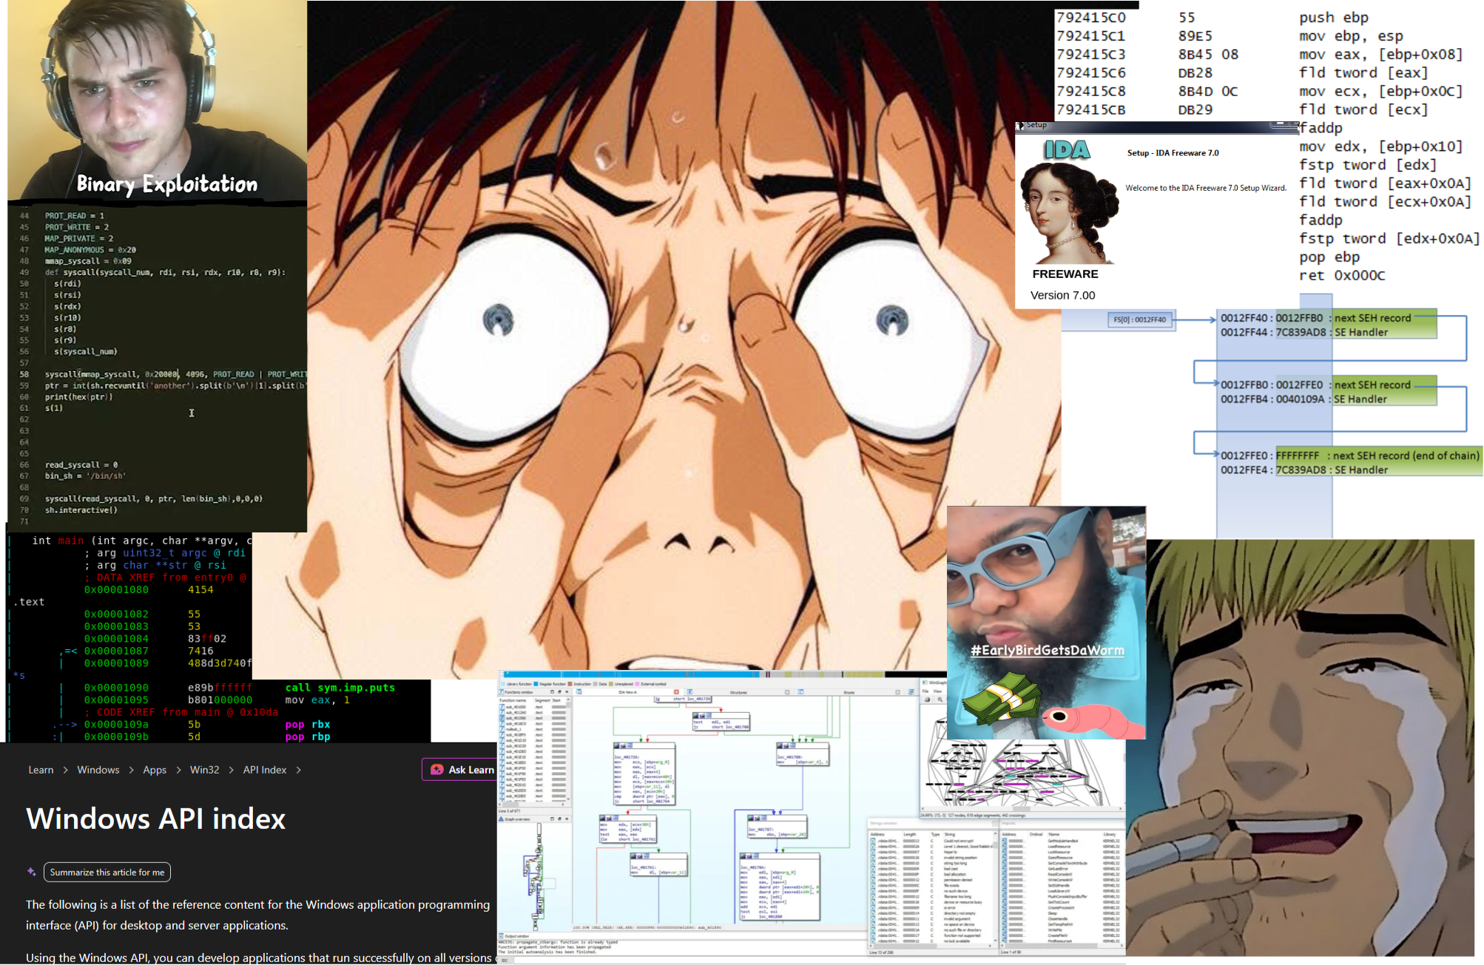The height and width of the screenshot is (965, 1484).
Task: Click the graph overview thumbnail
Action: [x=536, y=877]
